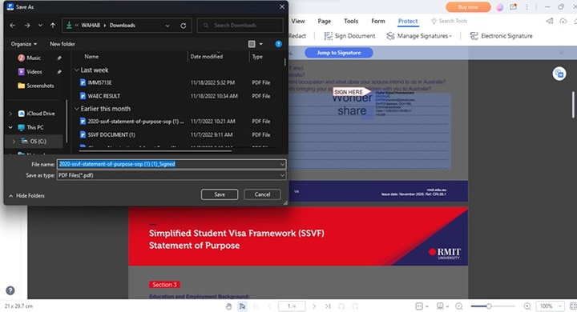The height and width of the screenshot is (312, 577).
Task: Toggle Hide Folders in dialog
Action: point(26,196)
